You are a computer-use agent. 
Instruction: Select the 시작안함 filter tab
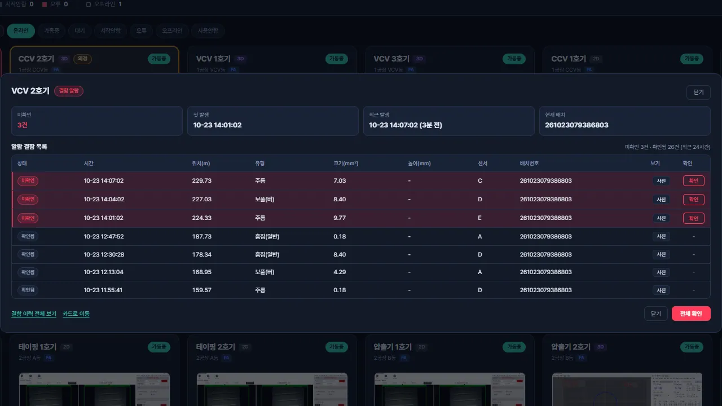tap(110, 31)
